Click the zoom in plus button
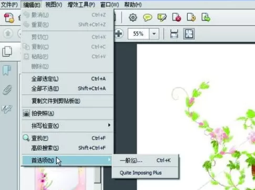The height and width of the screenshot is (190, 255). 119,34
